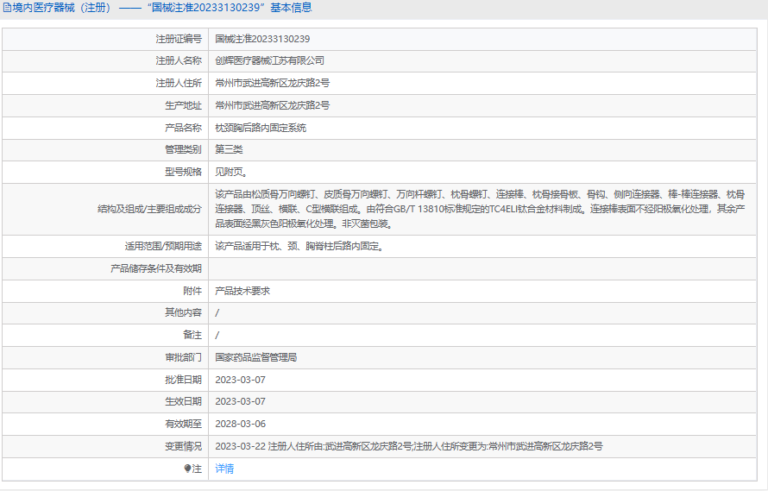Viewport: 768px width, 491px height.
Task: Click the 批准日期 label
Action: pyautogui.click(x=183, y=380)
